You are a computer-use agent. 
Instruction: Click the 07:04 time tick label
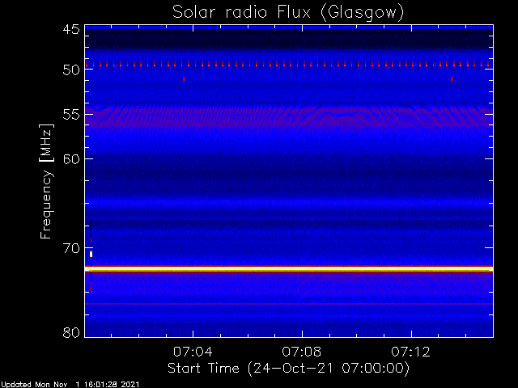(x=193, y=352)
